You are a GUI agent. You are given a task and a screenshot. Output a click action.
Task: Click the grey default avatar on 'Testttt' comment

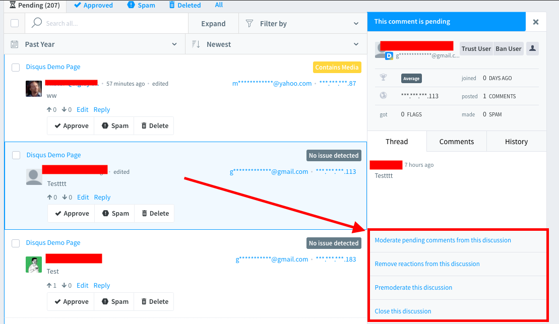point(34,177)
